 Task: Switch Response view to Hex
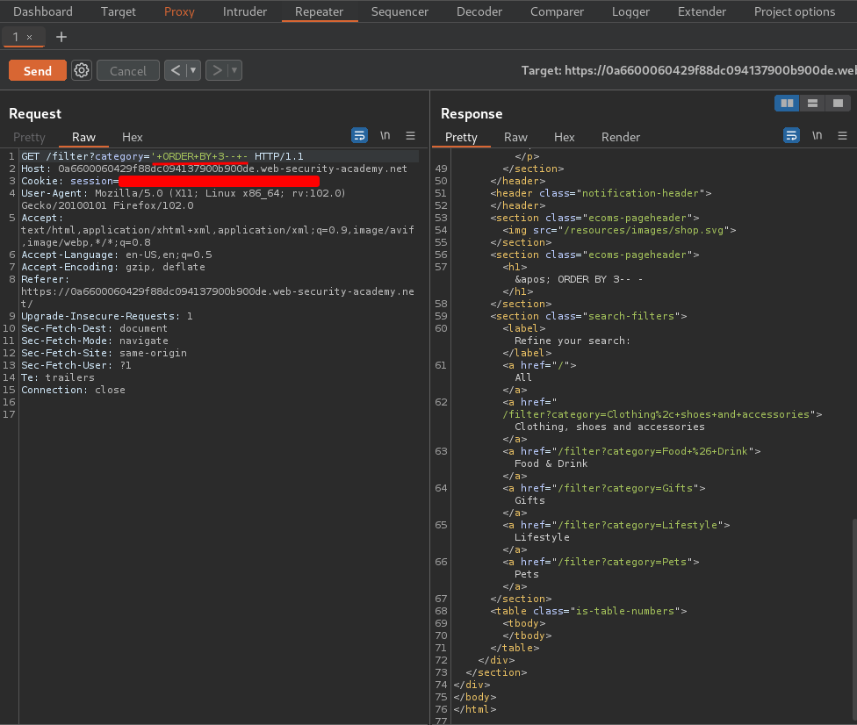(x=564, y=137)
